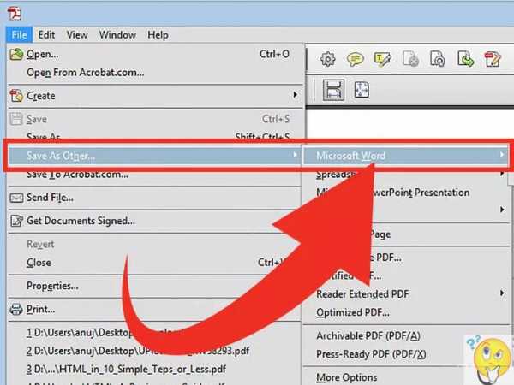514x385 pixels.
Task: Open first recent Desktop file
Action: coord(105,333)
